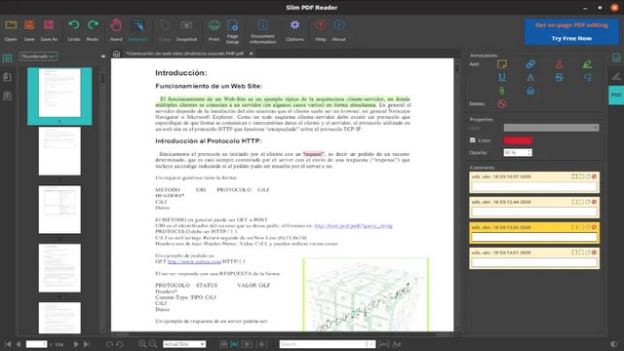This screenshot has width=624, height=351.
Task: Switch to the 'Generación de web sites dinámicos' PDF tab
Action: click(184, 54)
